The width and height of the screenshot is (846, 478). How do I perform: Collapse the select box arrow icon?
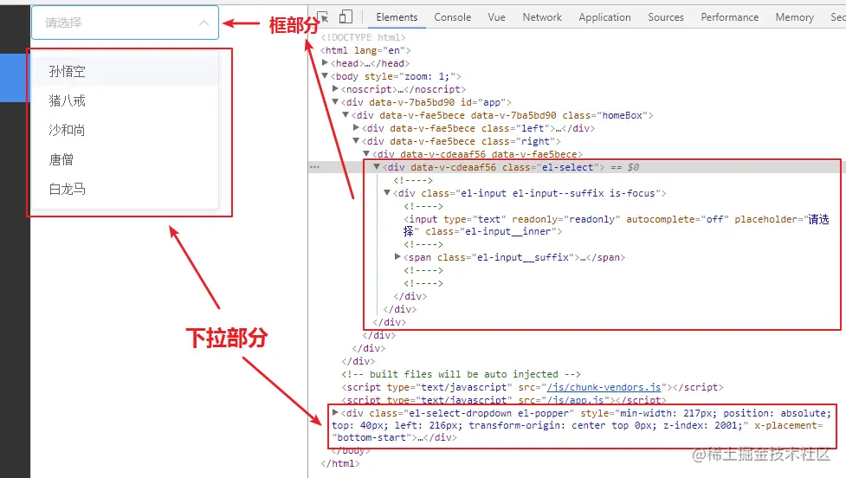tap(203, 23)
